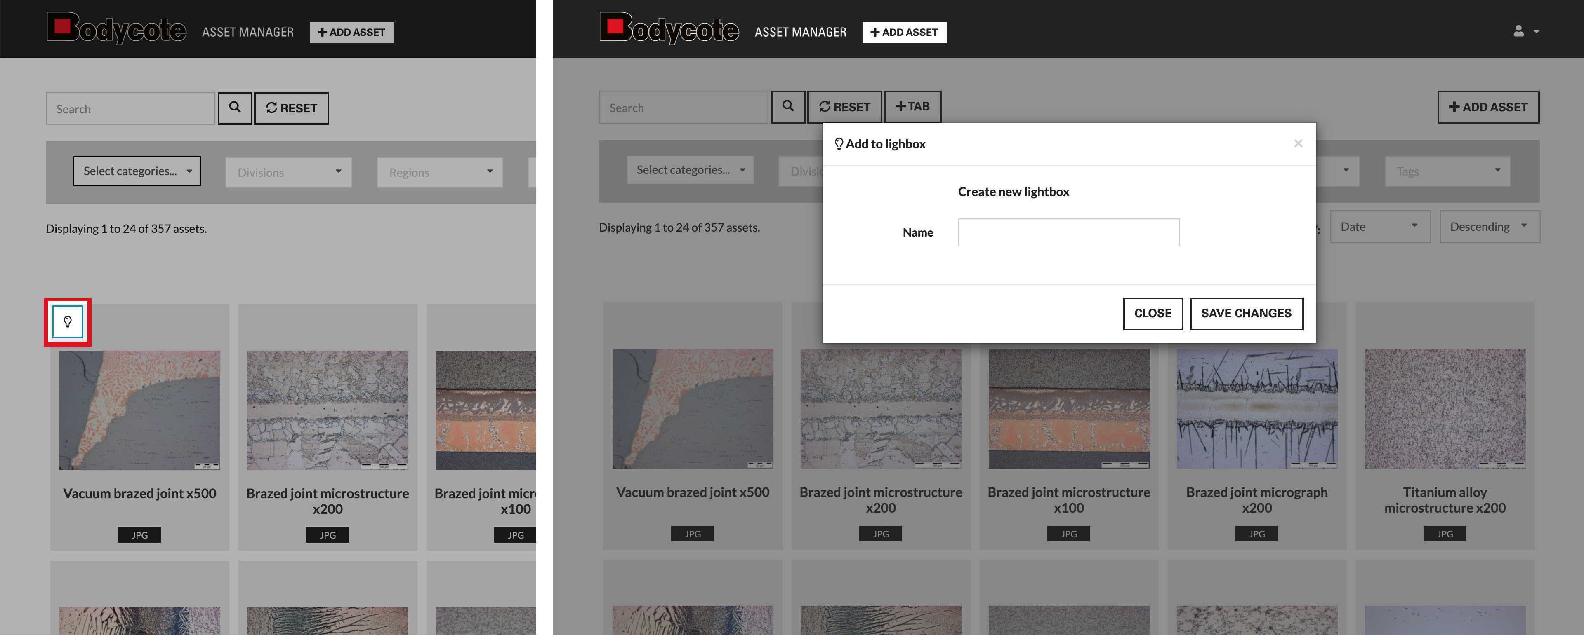Click the Close button in dialog
The height and width of the screenshot is (635, 1584).
point(1153,314)
